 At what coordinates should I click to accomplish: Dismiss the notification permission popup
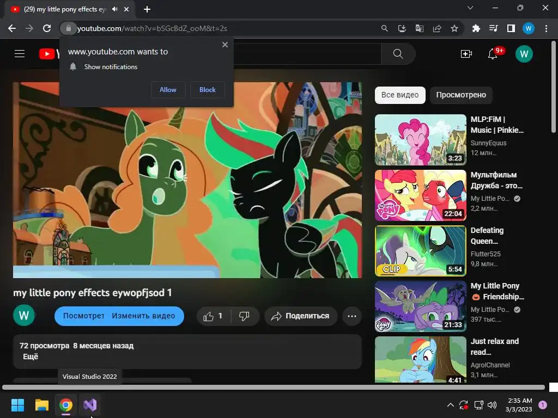[x=225, y=45]
